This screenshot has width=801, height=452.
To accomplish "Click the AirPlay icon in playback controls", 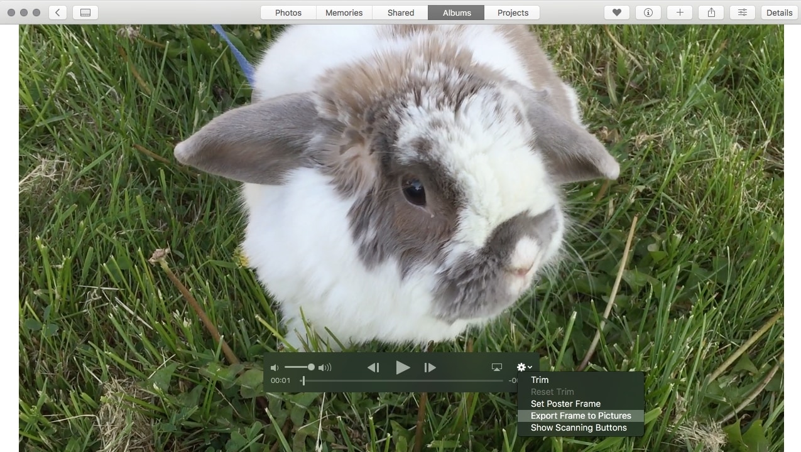I will coord(496,367).
